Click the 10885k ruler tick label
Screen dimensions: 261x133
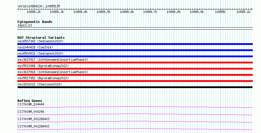tap(220, 12)
